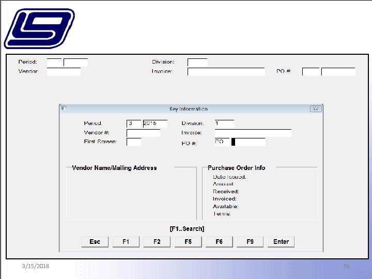Screen dimensions: 372x279
Task: Click the Available label
Action: point(226,206)
